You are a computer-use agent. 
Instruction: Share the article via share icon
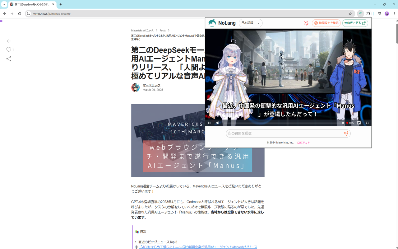(x=9, y=59)
